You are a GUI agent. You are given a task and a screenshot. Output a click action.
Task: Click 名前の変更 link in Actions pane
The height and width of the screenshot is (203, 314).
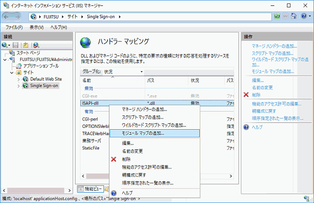pyautogui.click(x=262, y=87)
